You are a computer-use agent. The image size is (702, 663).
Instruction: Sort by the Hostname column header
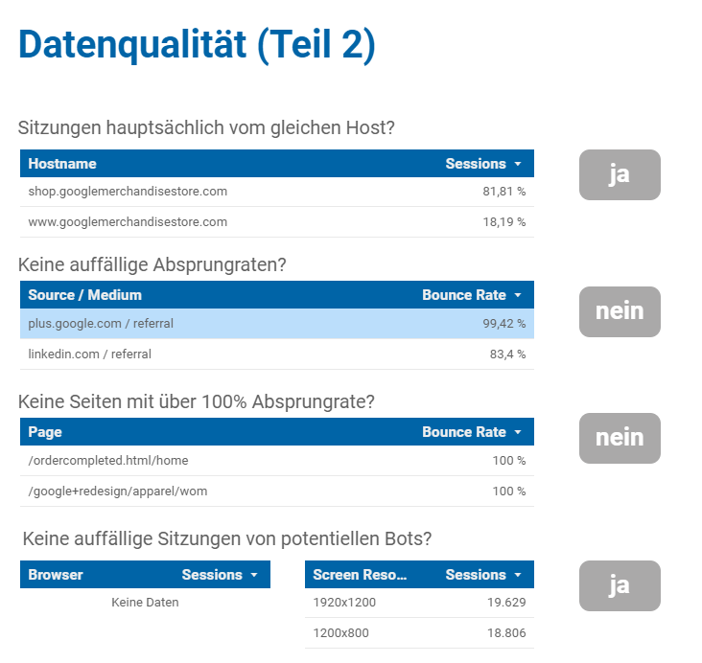62,164
